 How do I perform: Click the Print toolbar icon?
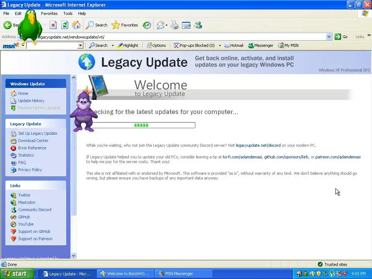point(175,25)
